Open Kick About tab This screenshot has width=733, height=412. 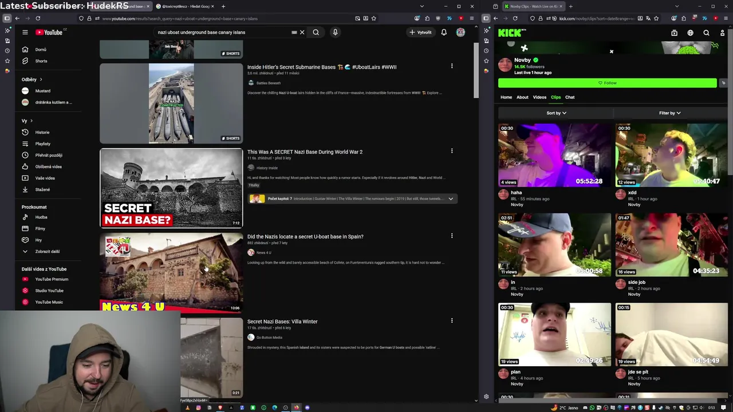pyautogui.click(x=522, y=97)
